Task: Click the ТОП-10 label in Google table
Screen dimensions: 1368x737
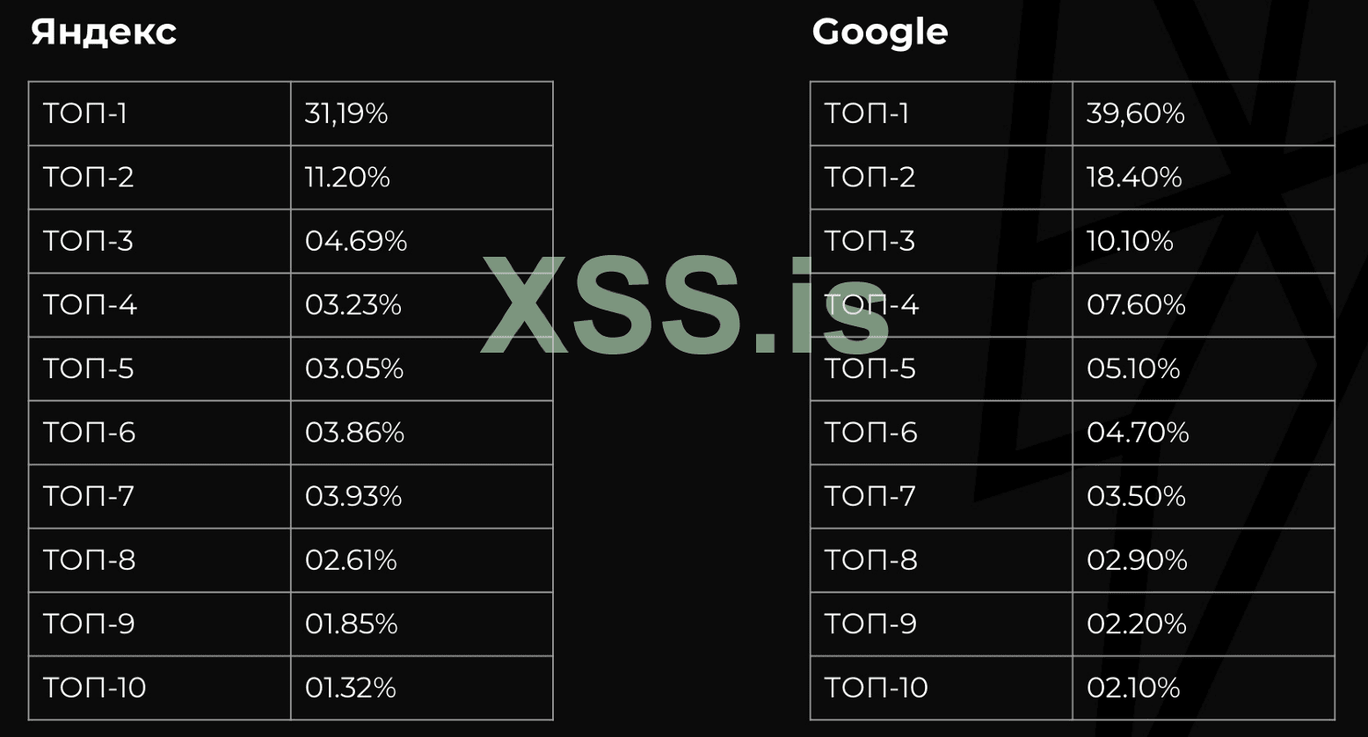Action: (x=876, y=688)
